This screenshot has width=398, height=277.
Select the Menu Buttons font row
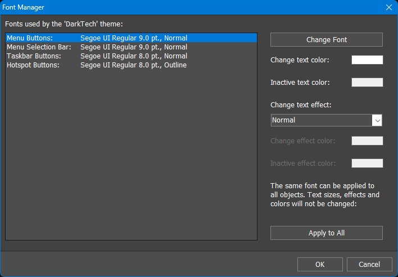[131, 38]
